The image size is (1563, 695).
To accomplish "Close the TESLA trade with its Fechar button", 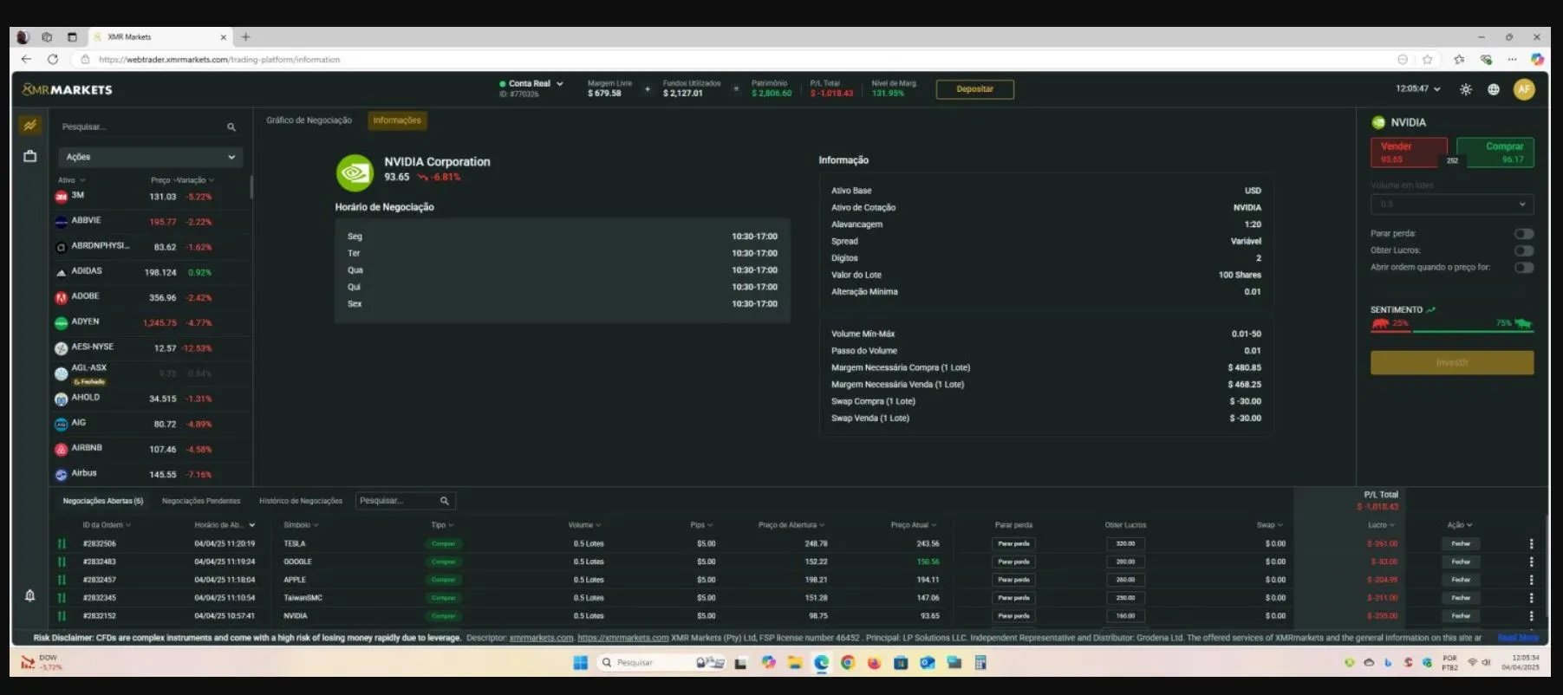I will (1461, 544).
